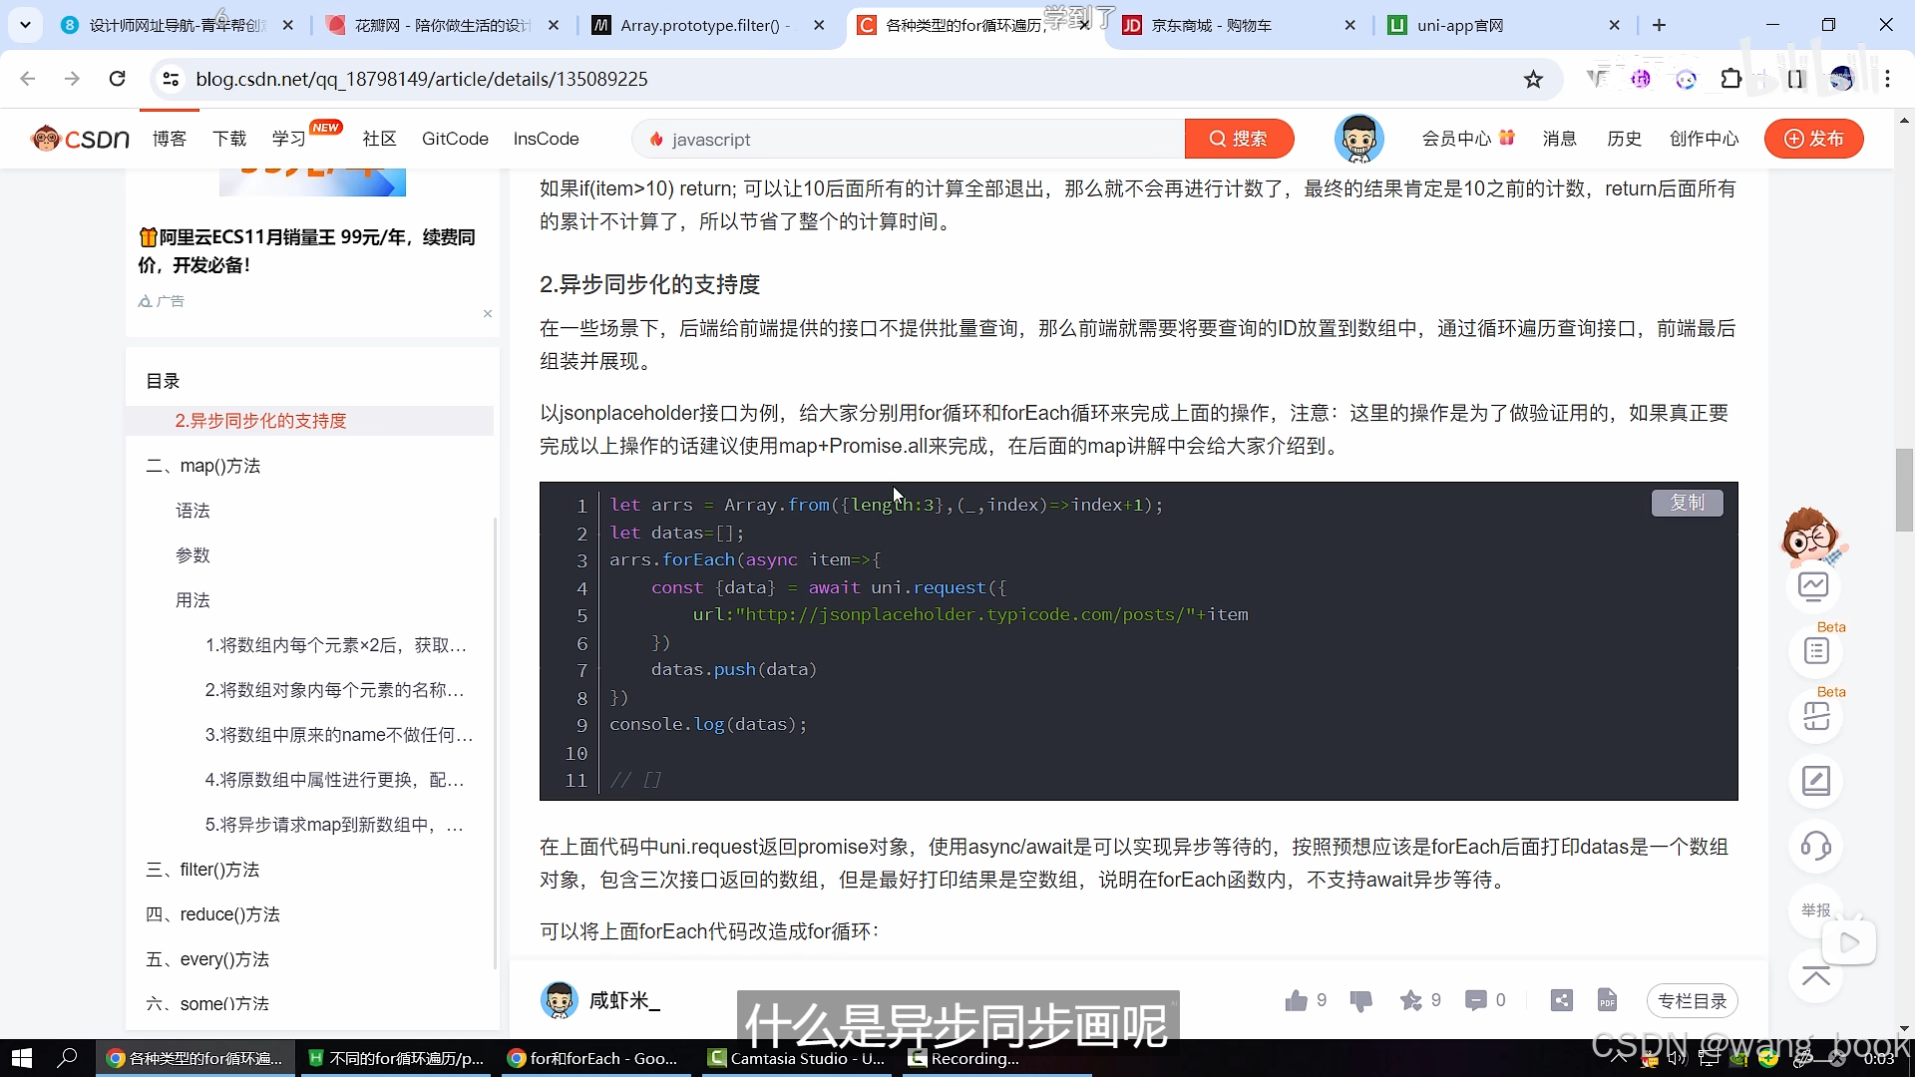Screen dimensions: 1915x1077
Task: Open the edit note icon in right sidebar
Action: [x=1815, y=781]
